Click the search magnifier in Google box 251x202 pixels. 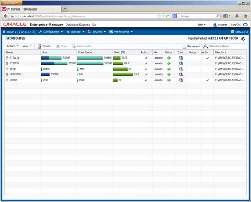tap(218, 16)
